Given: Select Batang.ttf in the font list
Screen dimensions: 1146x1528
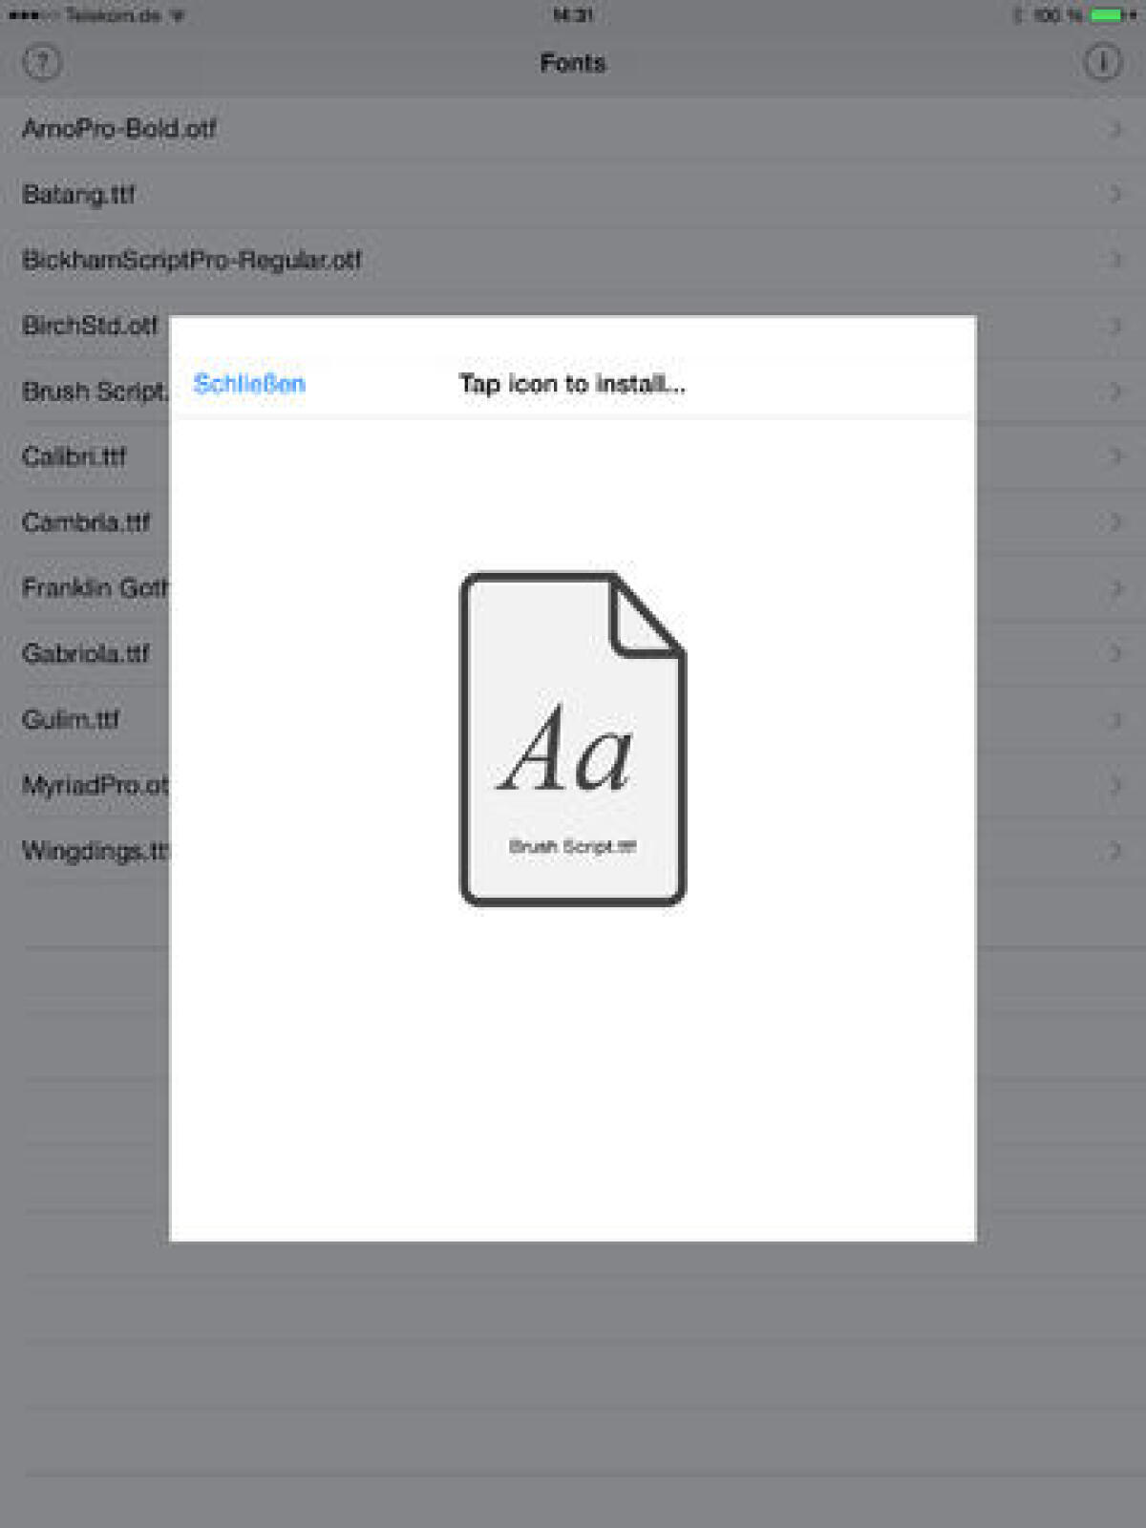Looking at the screenshot, I should click(573, 194).
